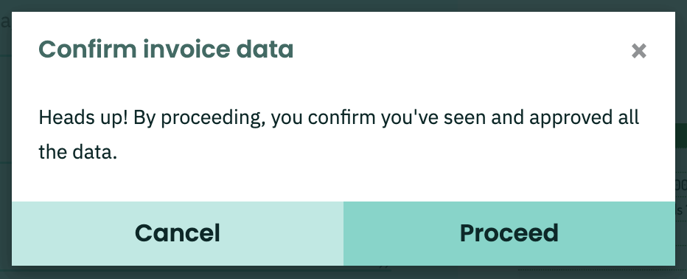Click the word 'proceeding' in the message
687x279 pixels.
click(213, 118)
